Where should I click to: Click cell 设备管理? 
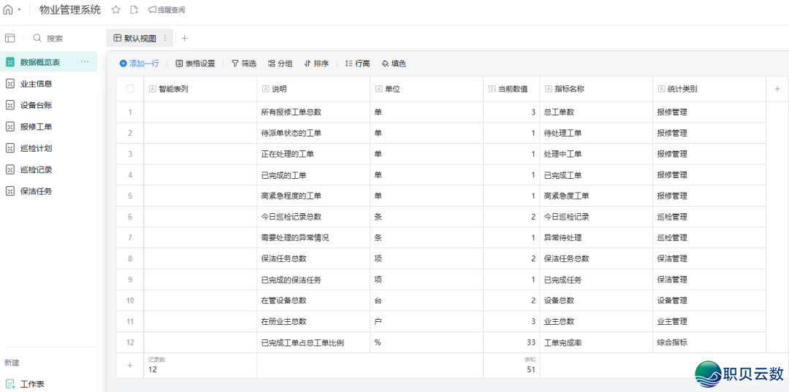(x=709, y=301)
